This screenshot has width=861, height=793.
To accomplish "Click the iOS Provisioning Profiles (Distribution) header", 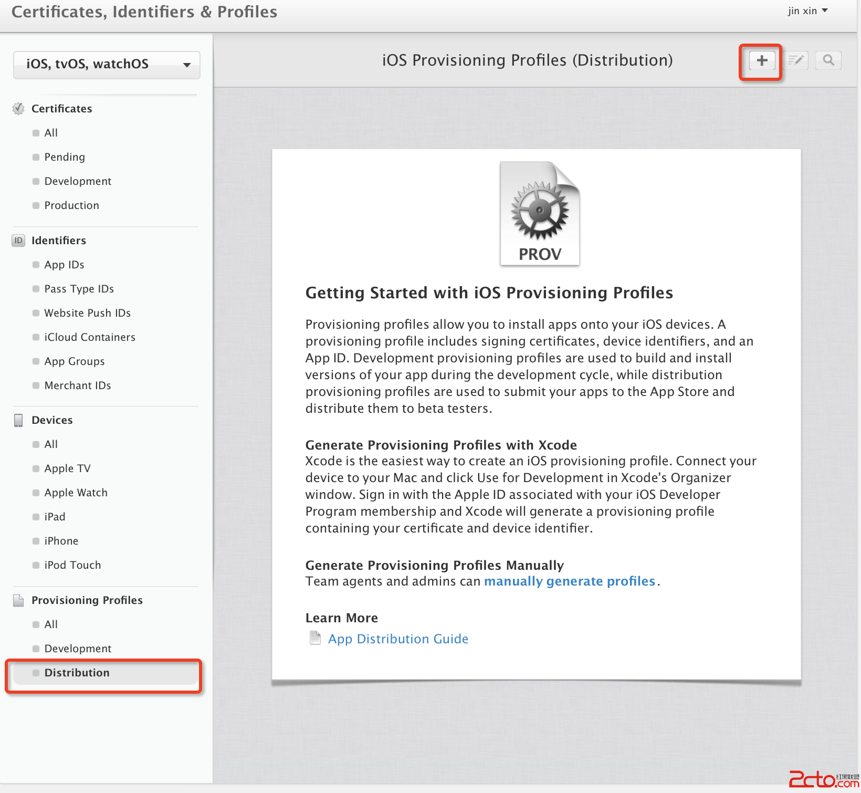I will (x=527, y=60).
